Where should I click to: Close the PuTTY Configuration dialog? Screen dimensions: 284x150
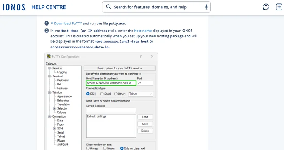coord(152,56)
